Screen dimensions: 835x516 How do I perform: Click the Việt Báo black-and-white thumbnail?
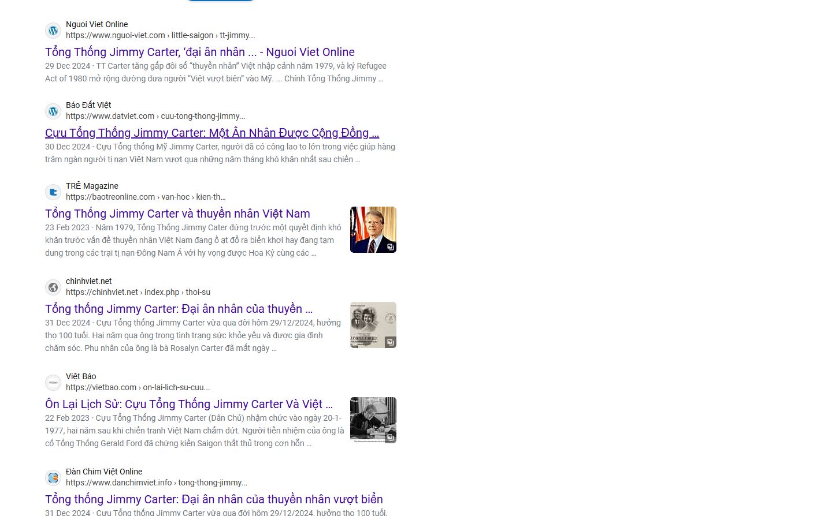click(x=373, y=420)
